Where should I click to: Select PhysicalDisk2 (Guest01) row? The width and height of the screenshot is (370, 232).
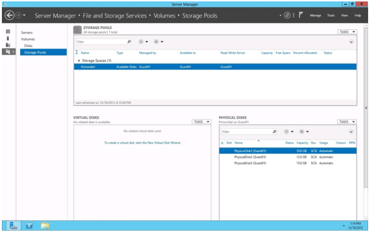pyautogui.click(x=288, y=157)
